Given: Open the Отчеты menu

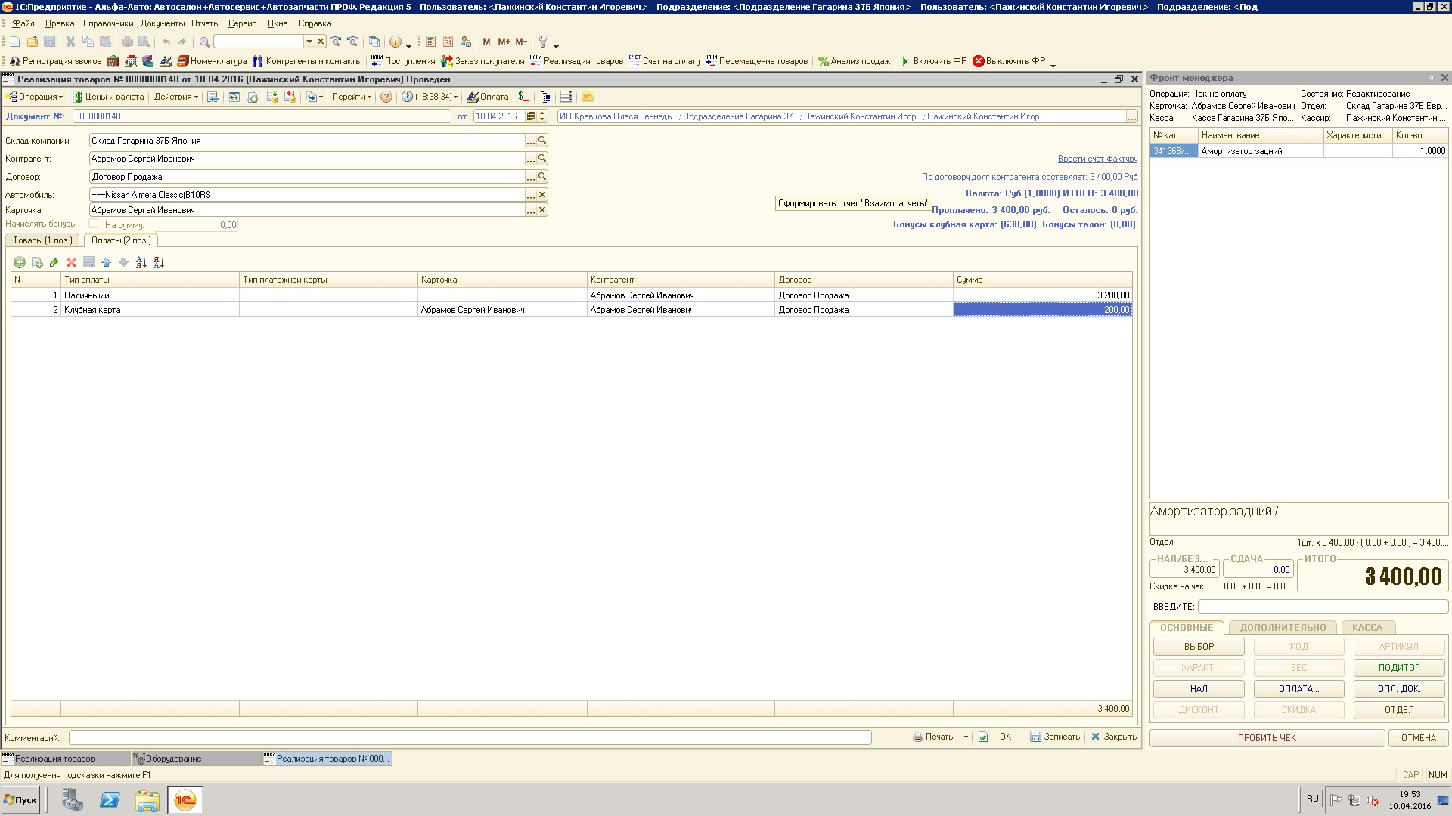Looking at the screenshot, I should [206, 23].
